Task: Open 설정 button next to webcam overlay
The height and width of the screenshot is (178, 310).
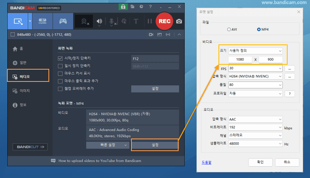Action: pyautogui.click(x=155, y=89)
